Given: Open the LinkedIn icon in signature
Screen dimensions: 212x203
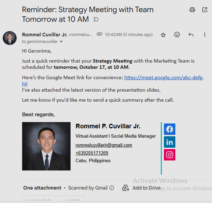Looking at the screenshot, I should pyautogui.click(x=169, y=142).
